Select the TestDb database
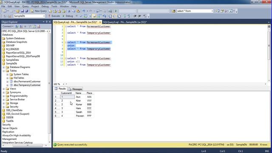Viewport: 272px width, 153px height. pyautogui.click(x=10, y=121)
